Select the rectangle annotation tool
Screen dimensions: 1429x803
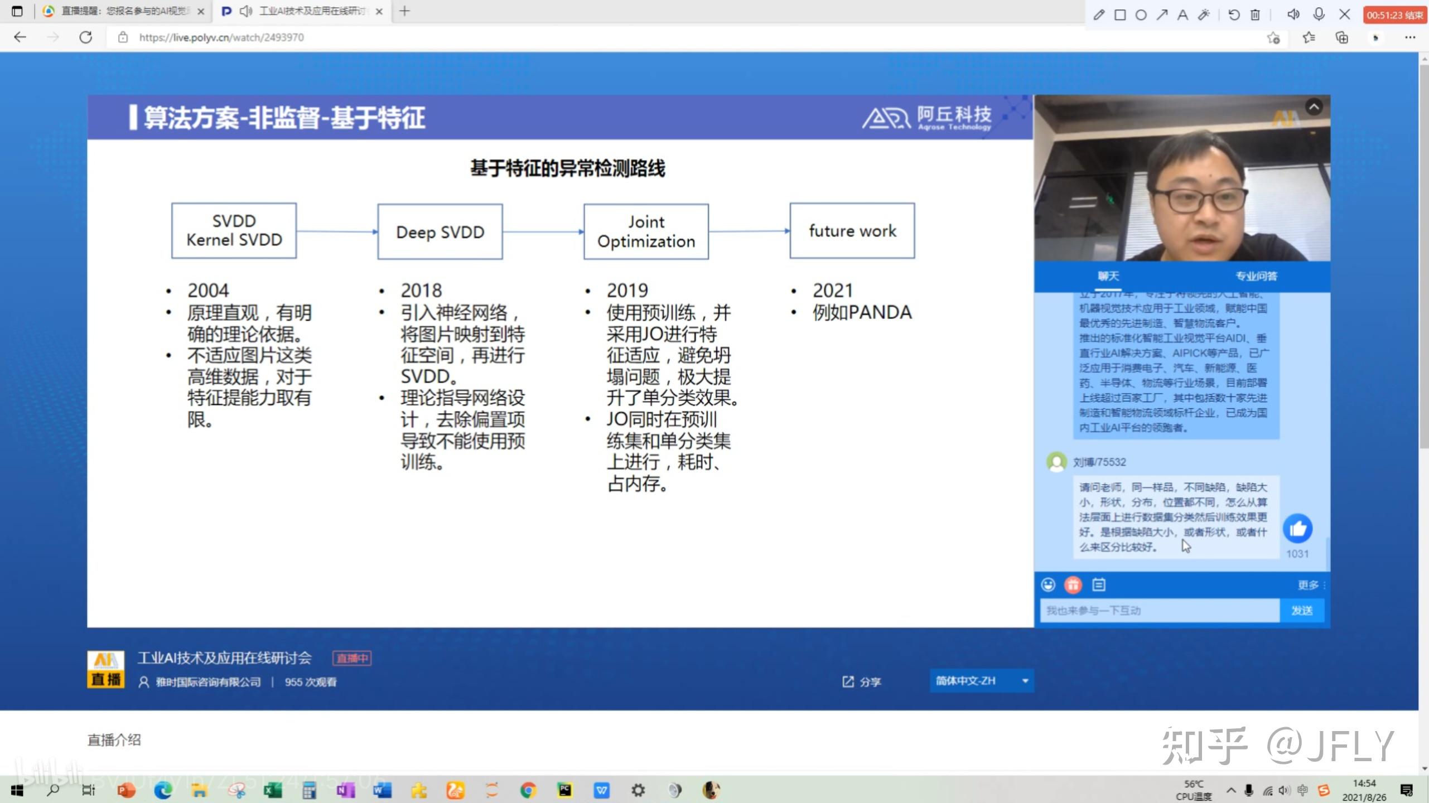point(1120,14)
